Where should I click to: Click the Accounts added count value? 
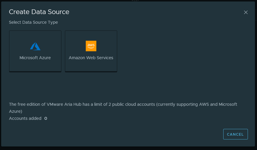coord(46,118)
